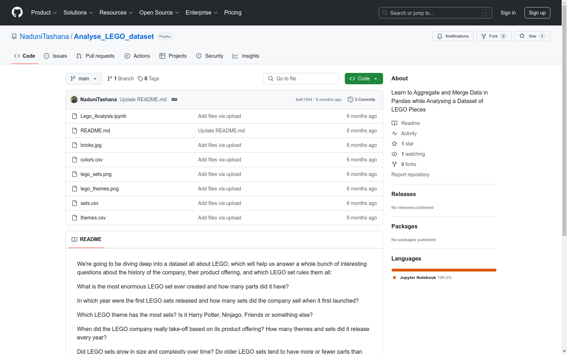Image resolution: width=567 pixels, height=354 pixels.
Task: Click the page vertical scrollbar
Action: [564, 120]
